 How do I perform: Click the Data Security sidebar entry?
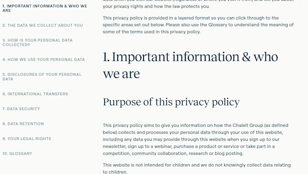pyautogui.click(x=21, y=109)
